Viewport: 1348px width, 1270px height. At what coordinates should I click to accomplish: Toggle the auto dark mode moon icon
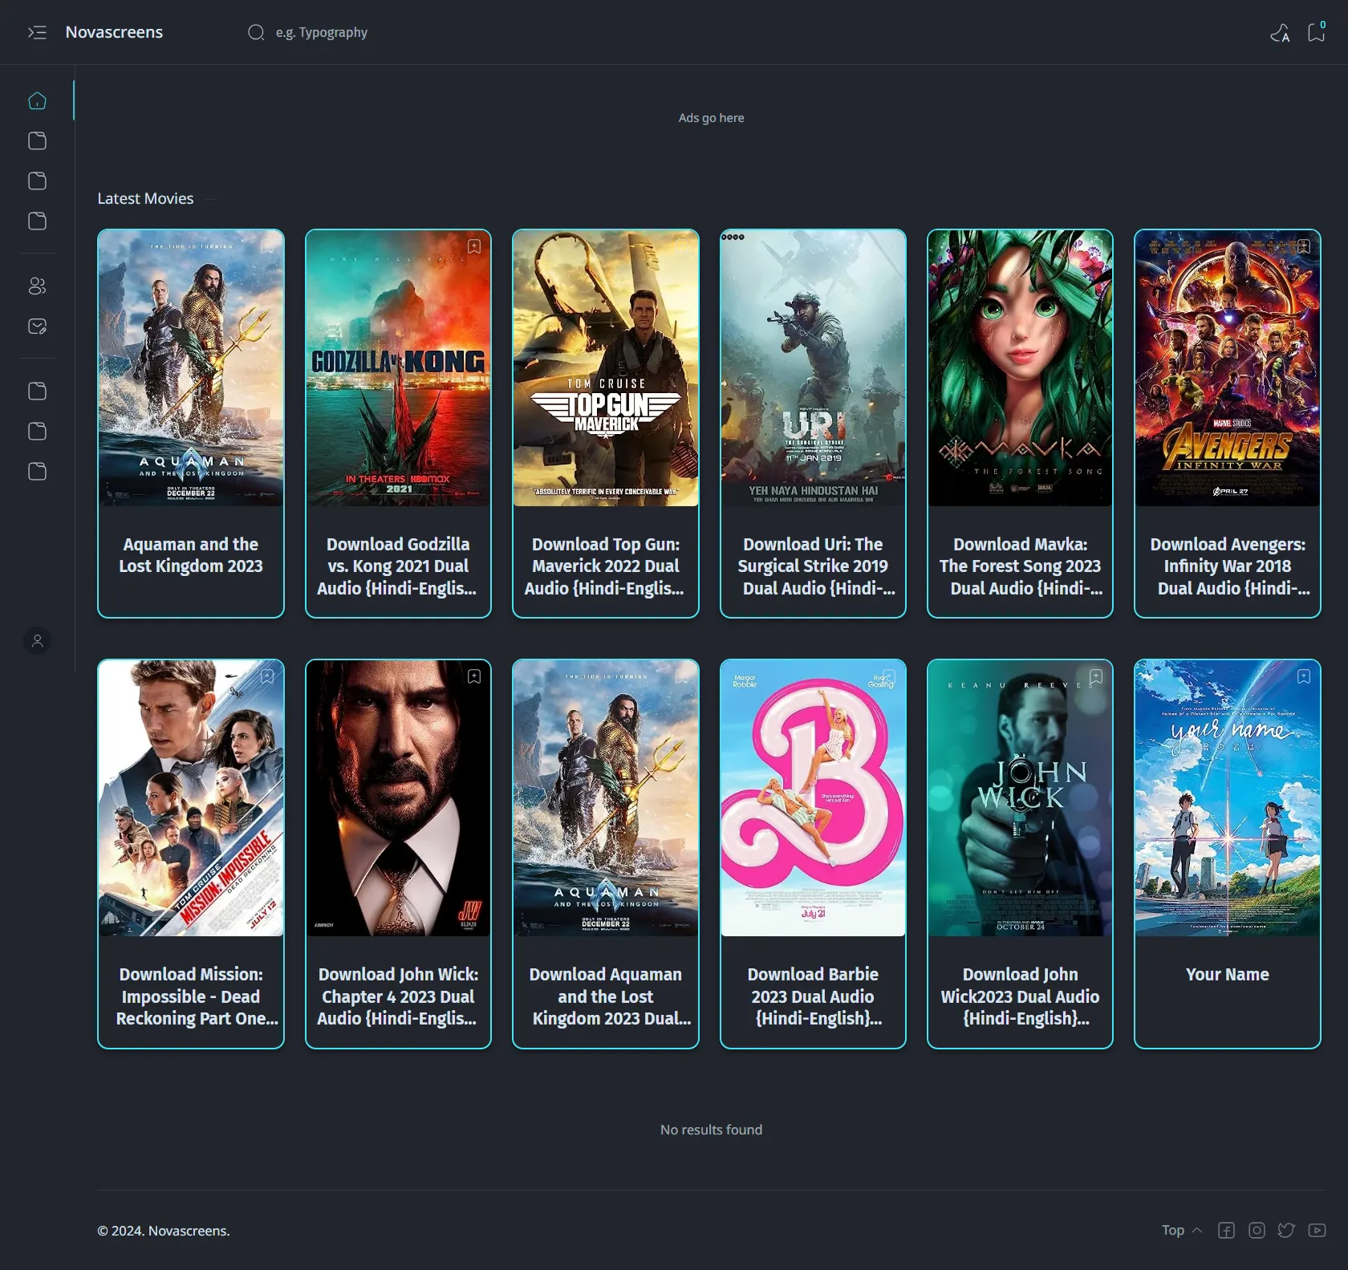click(1280, 33)
